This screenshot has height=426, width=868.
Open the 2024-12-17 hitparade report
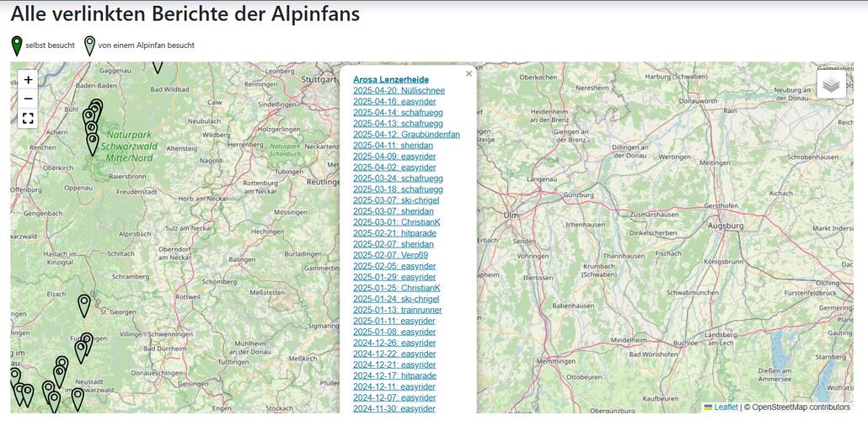coord(394,375)
